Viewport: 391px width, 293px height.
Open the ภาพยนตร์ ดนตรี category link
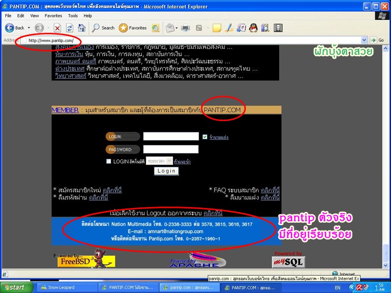pos(76,62)
